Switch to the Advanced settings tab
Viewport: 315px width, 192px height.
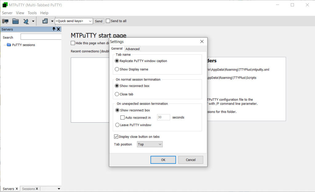pyautogui.click(x=133, y=49)
